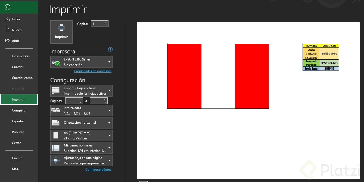The image size is (364, 182).
Task: Click the CONTACTO header cell in the preview
Action: pyautogui.click(x=329, y=46)
